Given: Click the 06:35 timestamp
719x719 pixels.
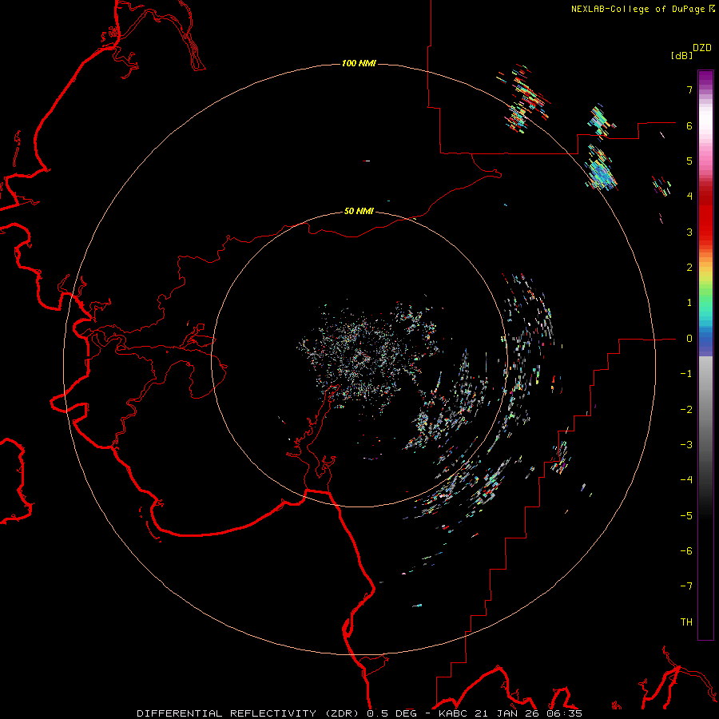Looking at the screenshot, I should pos(563,713).
